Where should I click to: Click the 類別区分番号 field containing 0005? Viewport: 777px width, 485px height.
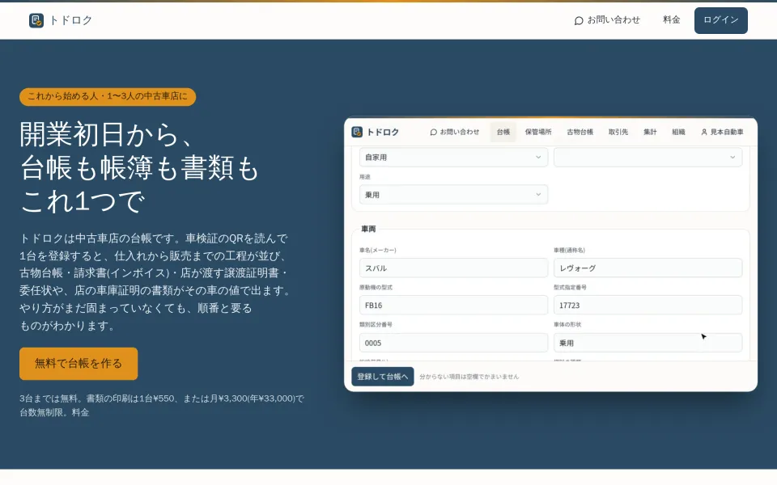point(453,343)
